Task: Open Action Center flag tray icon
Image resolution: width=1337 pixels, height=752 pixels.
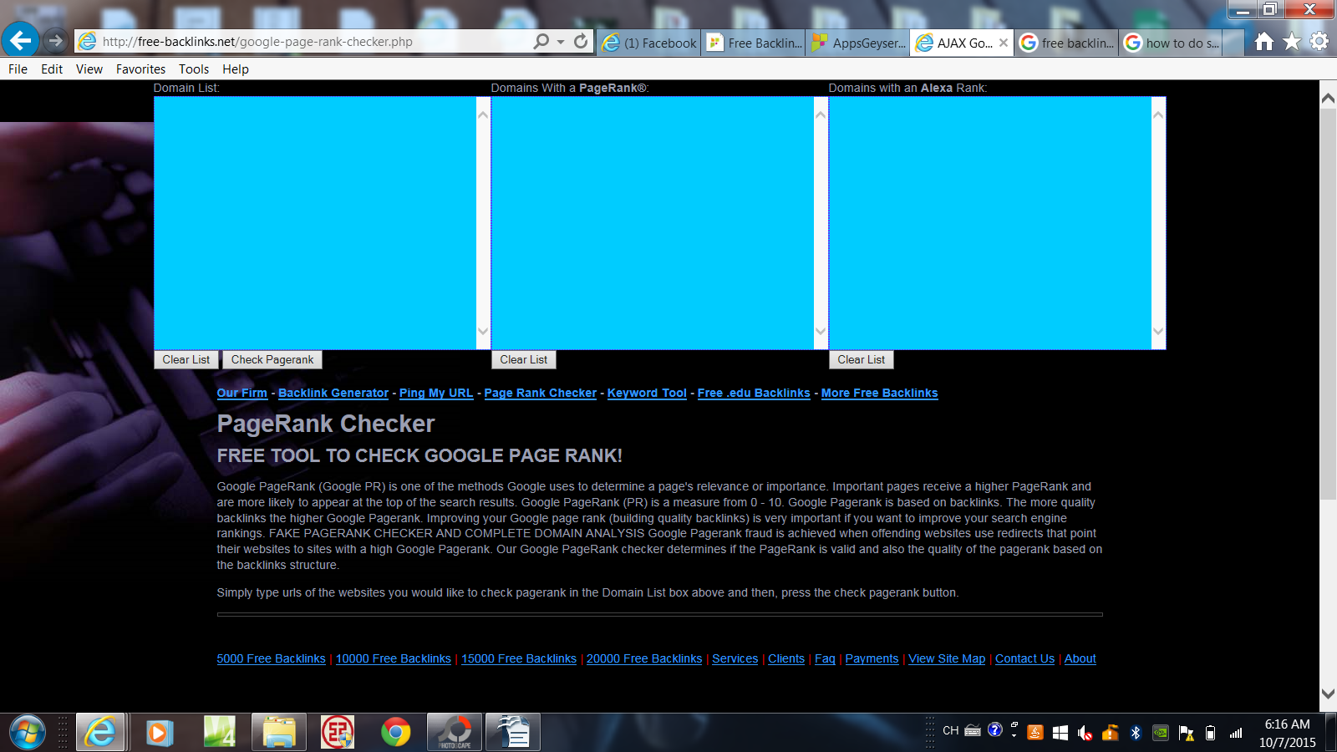Action: coord(1186,733)
